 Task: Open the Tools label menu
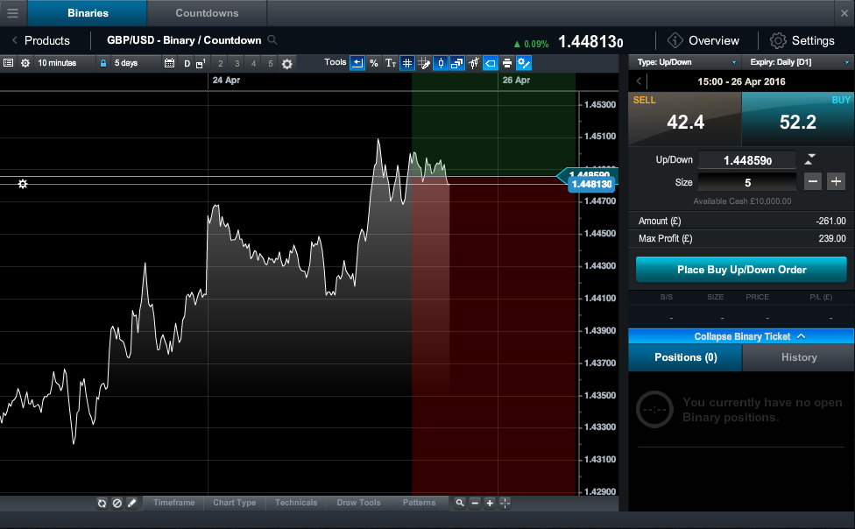335,62
